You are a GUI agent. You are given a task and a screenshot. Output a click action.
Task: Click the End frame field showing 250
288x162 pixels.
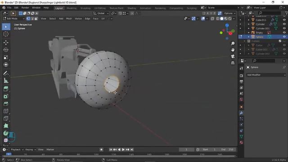pyautogui.click(x=227, y=149)
